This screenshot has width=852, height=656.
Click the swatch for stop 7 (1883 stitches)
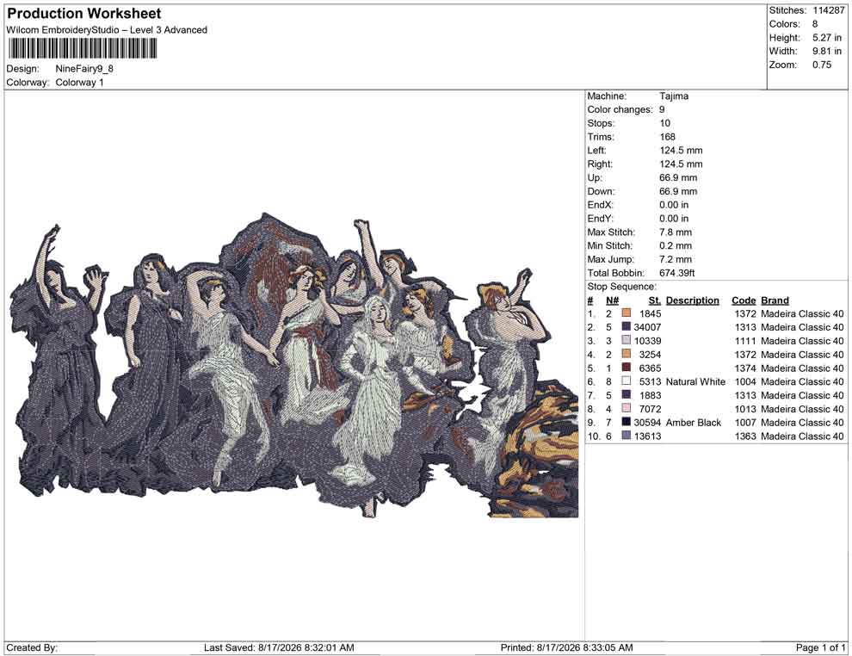tap(627, 395)
